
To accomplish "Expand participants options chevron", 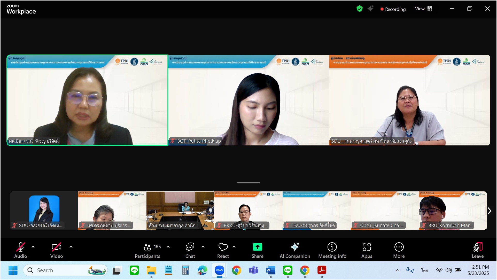I will pos(168,247).
